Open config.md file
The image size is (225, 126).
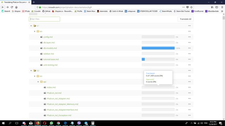[48, 37]
